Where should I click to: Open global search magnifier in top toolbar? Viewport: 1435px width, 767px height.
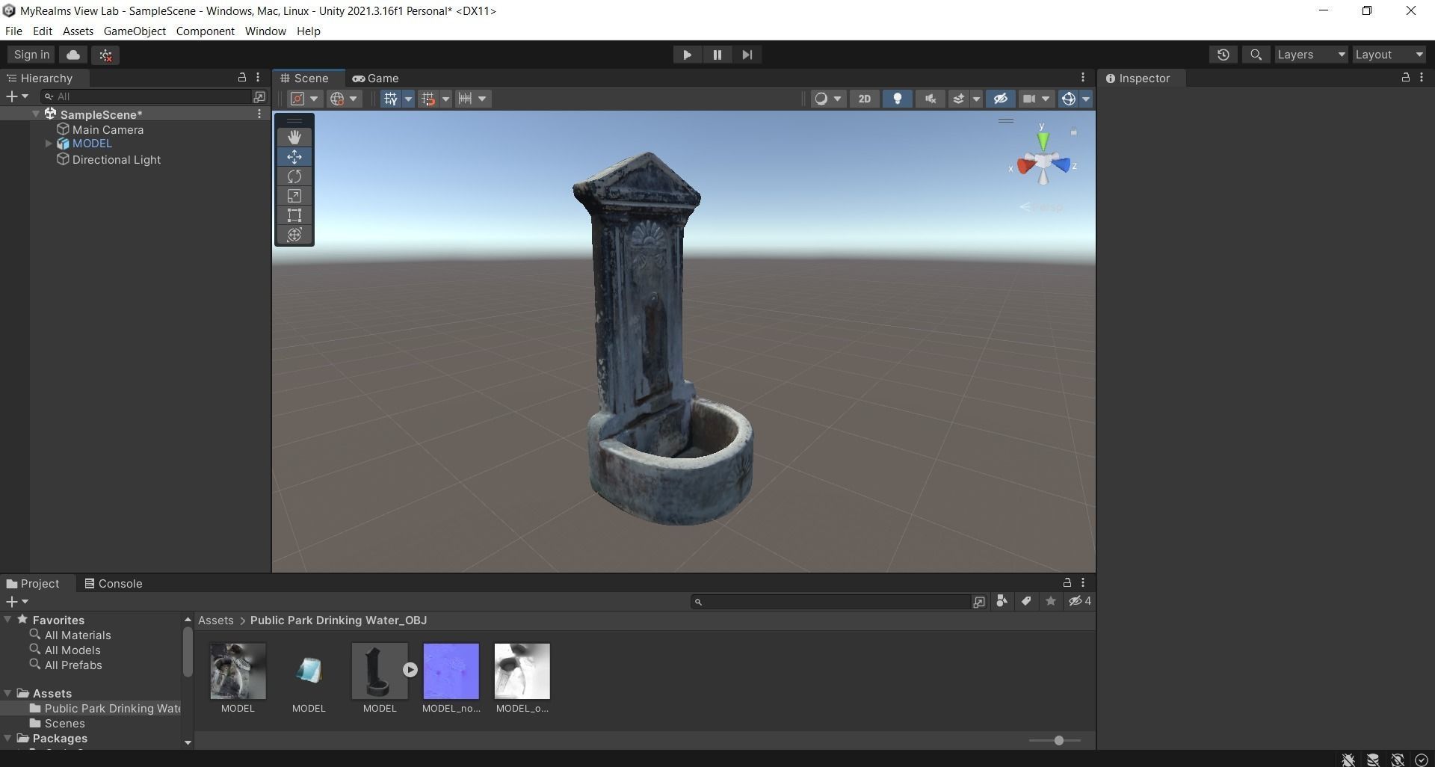[1256, 55]
